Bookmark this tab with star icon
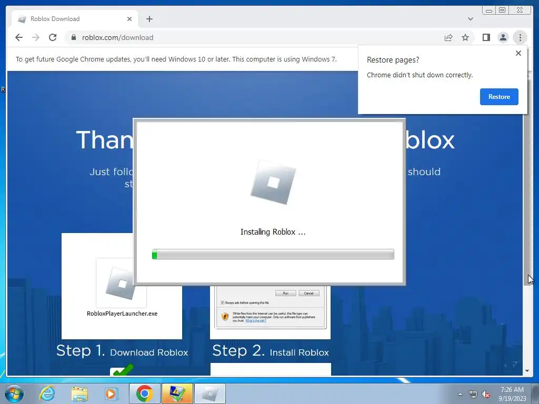The height and width of the screenshot is (404, 539). [x=465, y=37]
